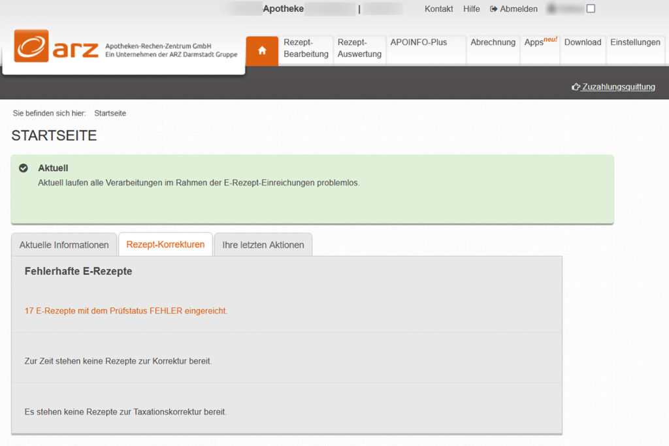This screenshot has width=669, height=446.
Task: Show the Ihre letzten Aktionen tab
Action: [263, 245]
